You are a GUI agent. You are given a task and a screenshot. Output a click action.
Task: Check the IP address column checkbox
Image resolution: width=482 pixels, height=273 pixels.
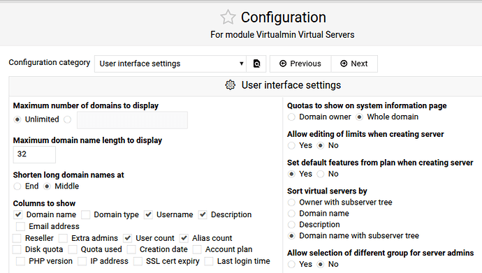82,261
